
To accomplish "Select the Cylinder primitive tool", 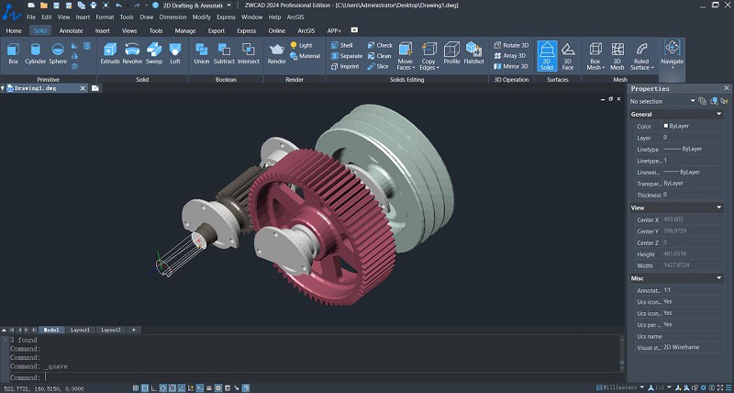I will point(36,53).
